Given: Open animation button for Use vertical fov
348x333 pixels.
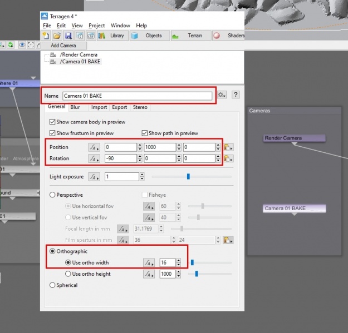Looking at the screenshot, I should pos(149,217).
